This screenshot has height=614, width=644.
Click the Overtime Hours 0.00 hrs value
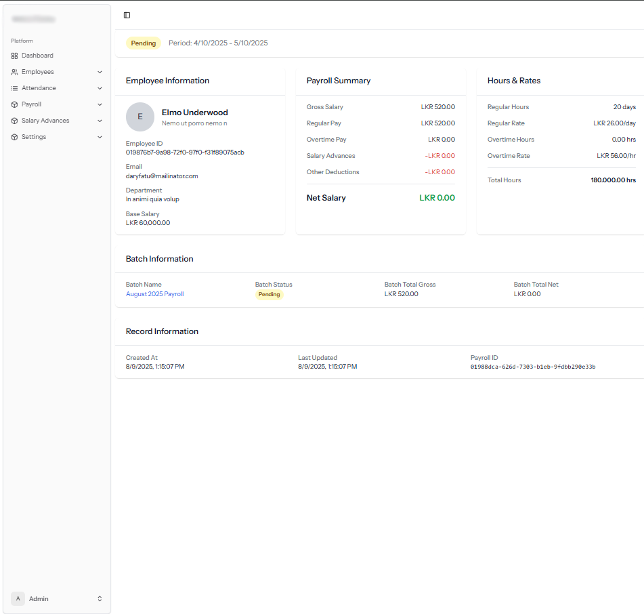pyautogui.click(x=624, y=140)
